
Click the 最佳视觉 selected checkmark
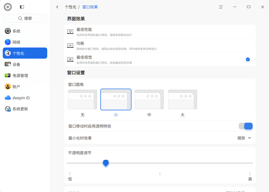tap(248, 59)
